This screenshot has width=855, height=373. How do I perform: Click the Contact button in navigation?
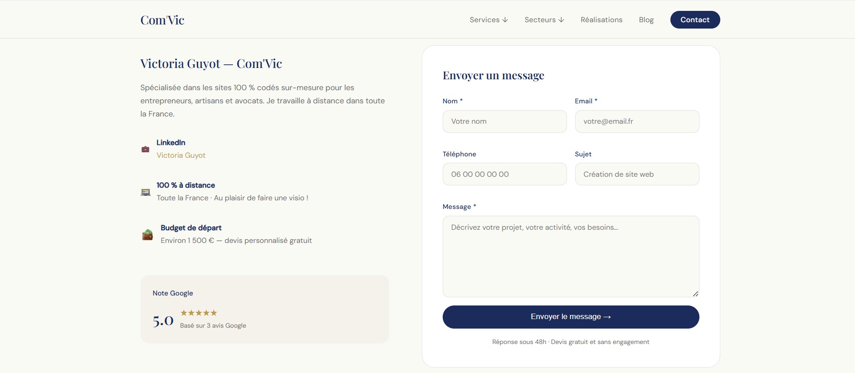click(x=695, y=19)
